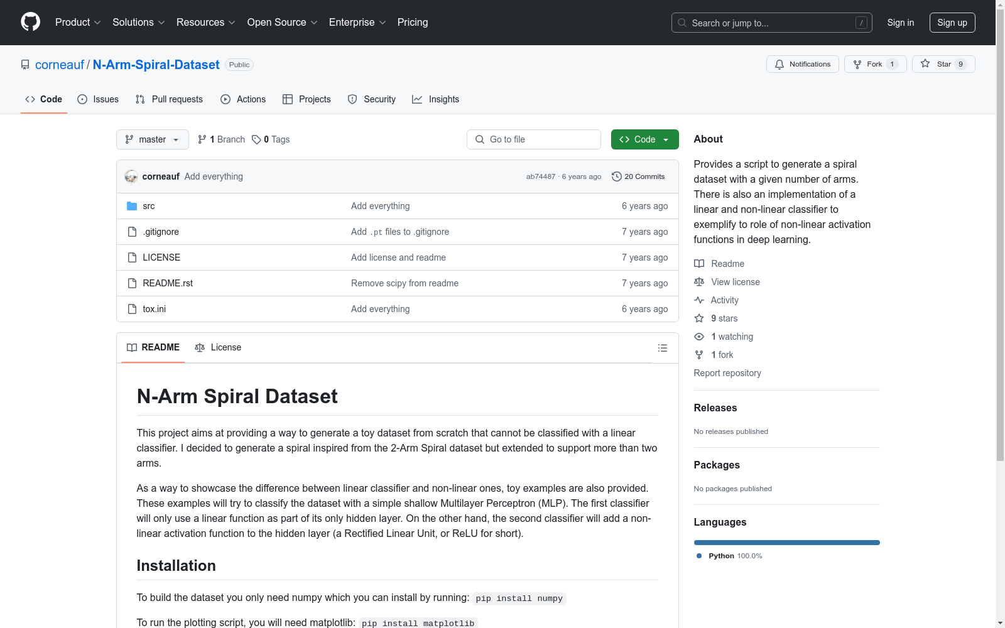Open the tox.ini file name
The image size is (1005, 628).
click(x=155, y=309)
